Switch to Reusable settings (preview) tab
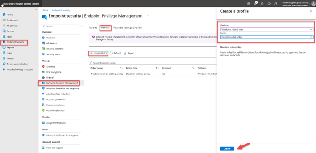The width and height of the screenshot is (316, 153). pyautogui.click(x=128, y=28)
